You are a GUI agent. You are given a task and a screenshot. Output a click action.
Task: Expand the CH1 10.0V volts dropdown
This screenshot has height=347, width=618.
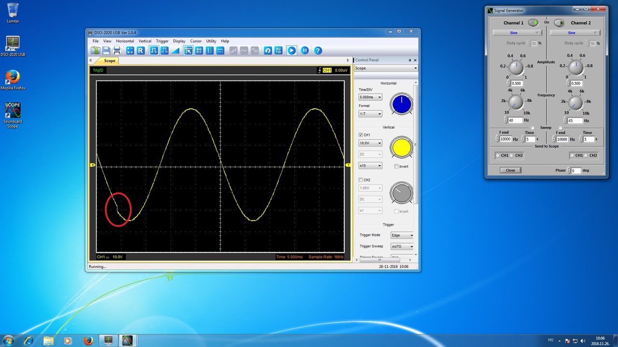click(370, 143)
